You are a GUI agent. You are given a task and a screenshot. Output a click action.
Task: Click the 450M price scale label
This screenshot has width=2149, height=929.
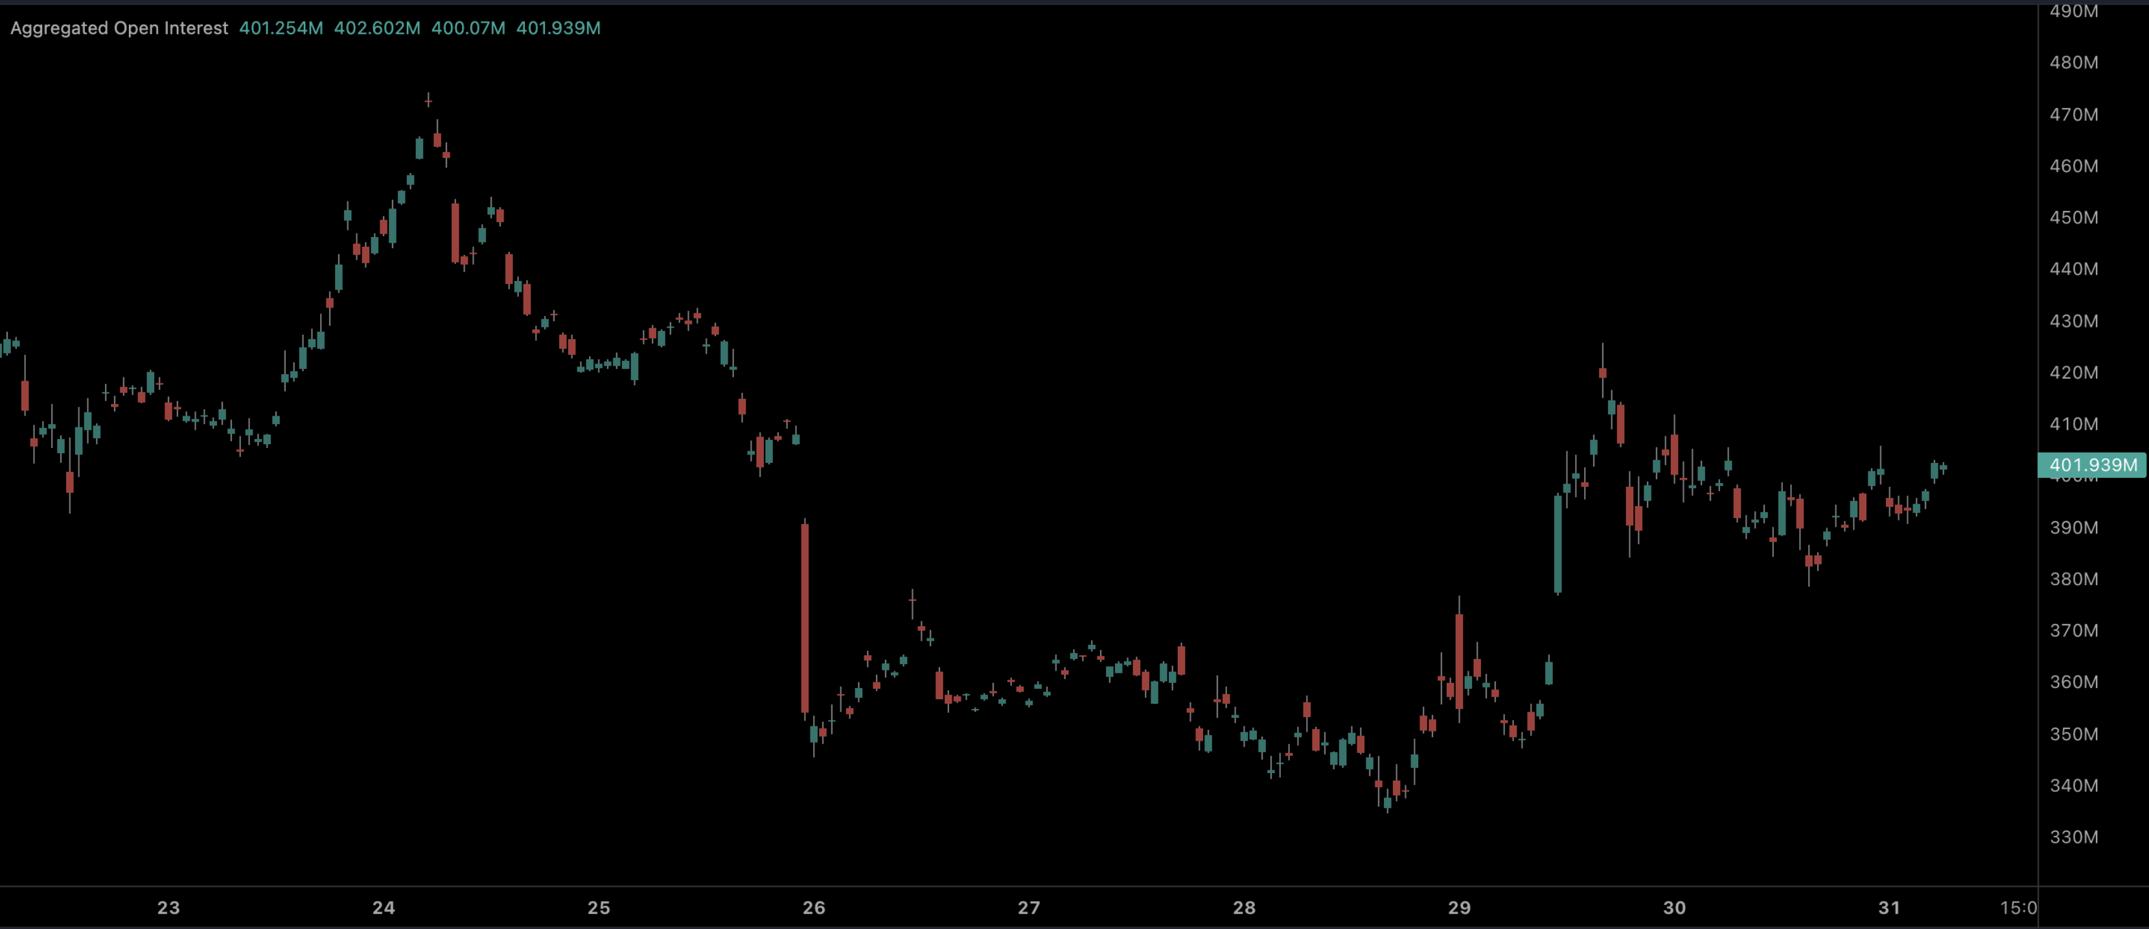2073,218
